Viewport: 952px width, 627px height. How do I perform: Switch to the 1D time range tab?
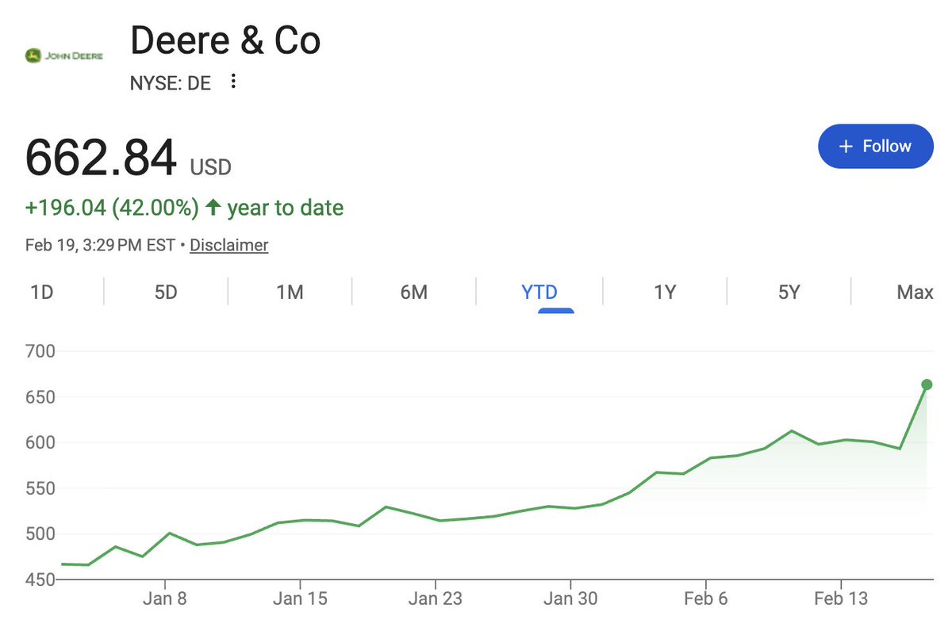pyautogui.click(x=41, y=292)
